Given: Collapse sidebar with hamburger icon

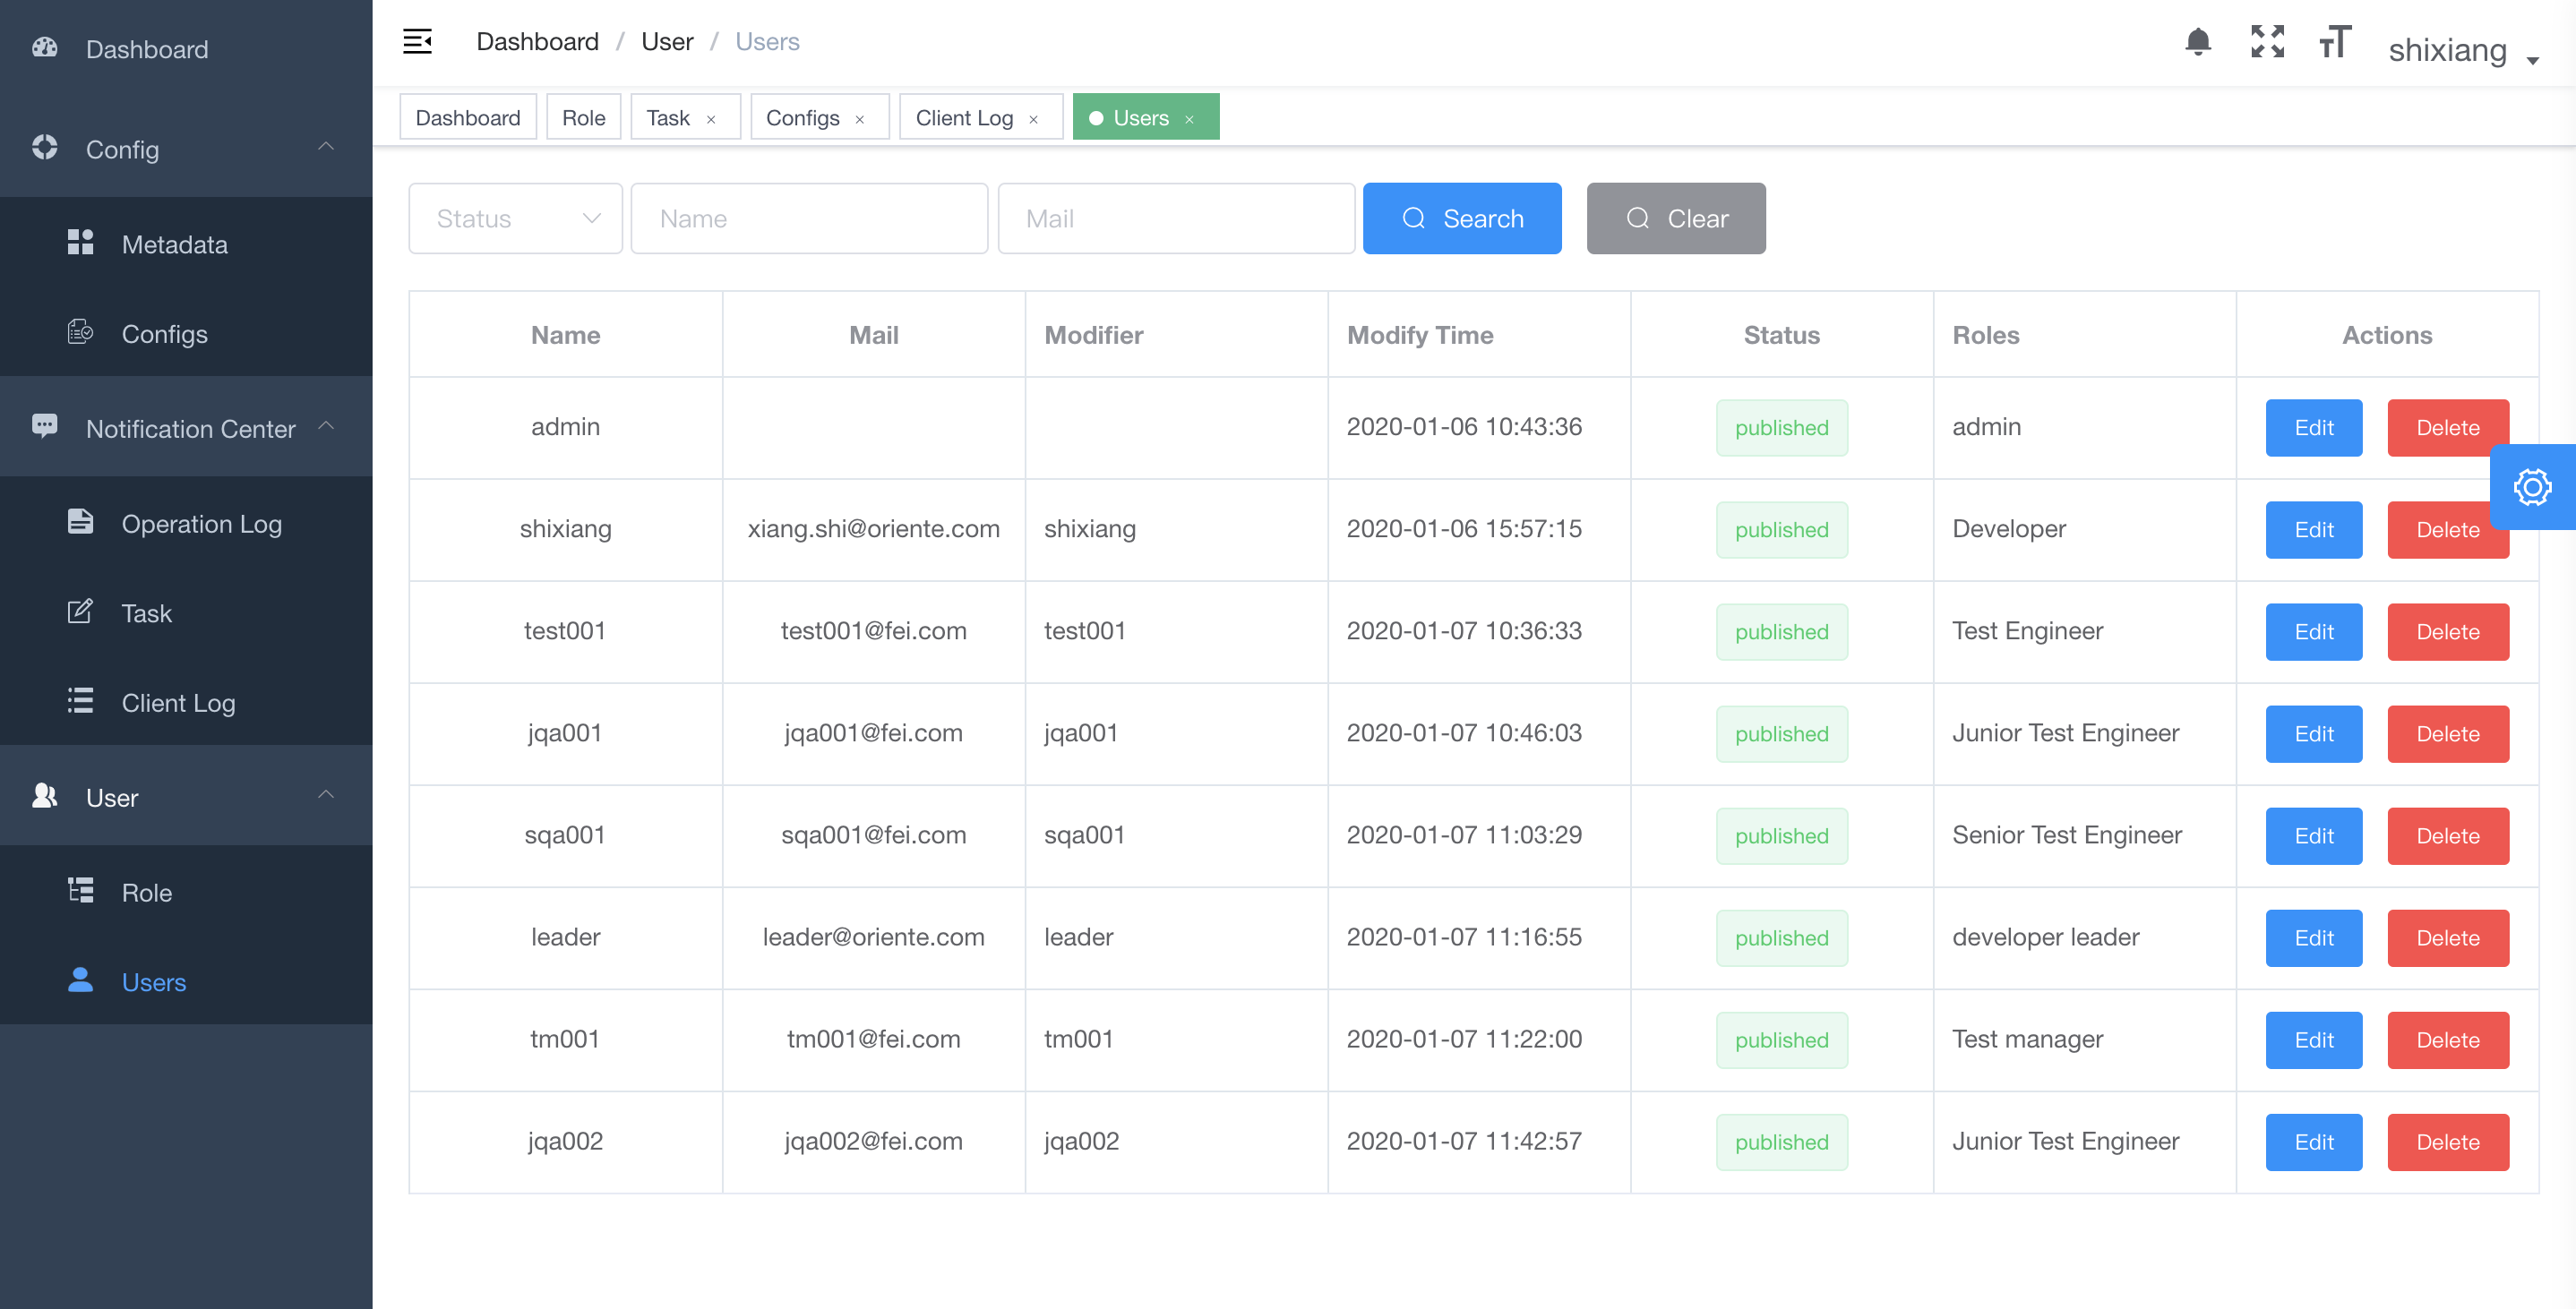Looking at the screenshot, I should pyautogui.click(x=417, y=42).
